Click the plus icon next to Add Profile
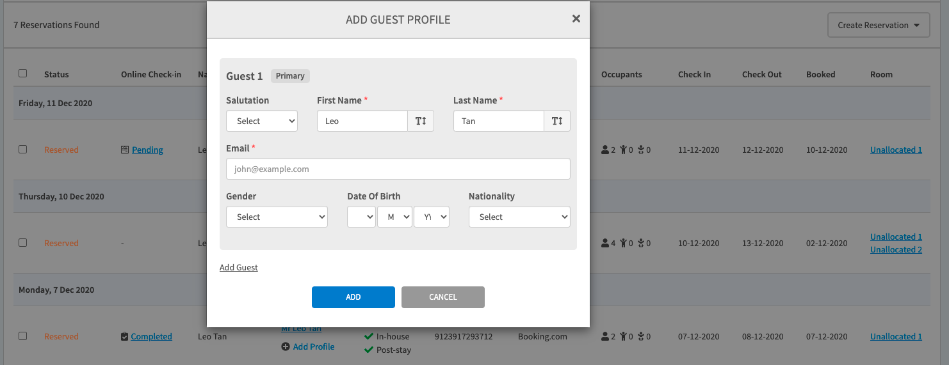949x365 pixels. click(x=285, y=346)
